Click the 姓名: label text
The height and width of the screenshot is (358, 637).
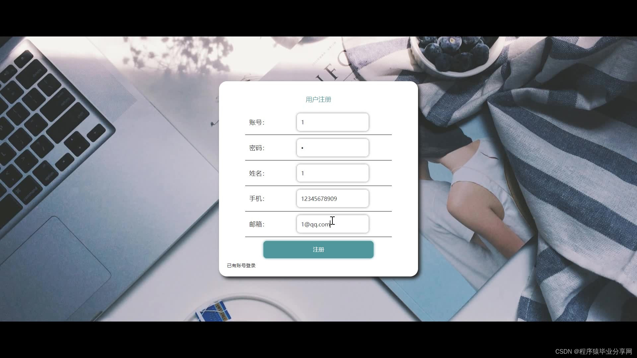click(x=257, y=173)
